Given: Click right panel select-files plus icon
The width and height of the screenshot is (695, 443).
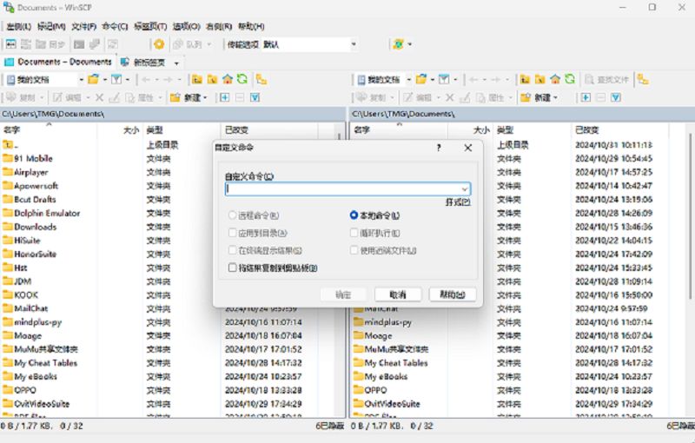Looking at the screenshot, I should (x=586, y=97).
